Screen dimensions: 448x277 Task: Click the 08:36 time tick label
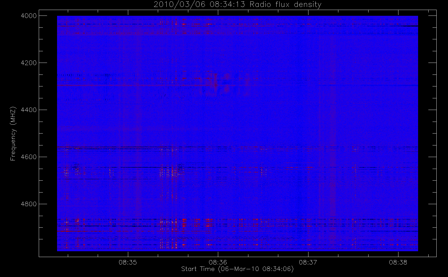(x=218, y=262)
